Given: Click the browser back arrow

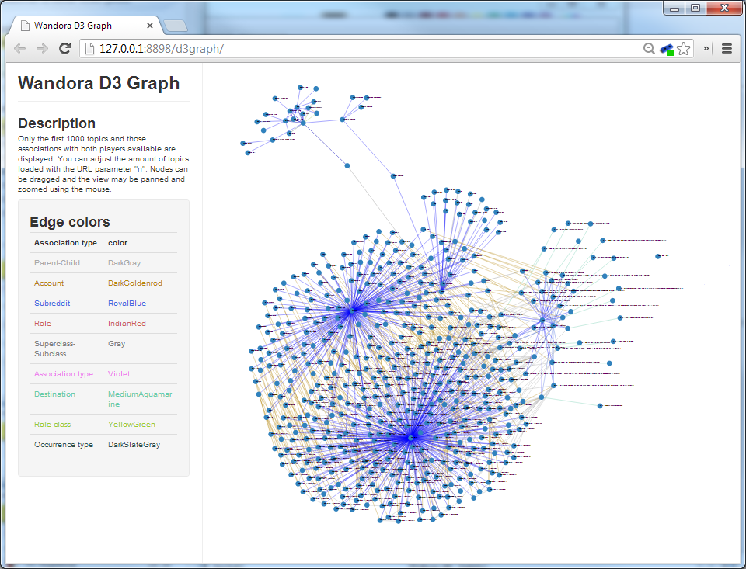Looking at the screenshot, I should (20, 49).
